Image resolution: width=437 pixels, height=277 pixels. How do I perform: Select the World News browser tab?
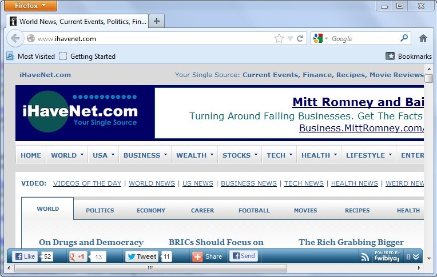(x=77, y=21)
